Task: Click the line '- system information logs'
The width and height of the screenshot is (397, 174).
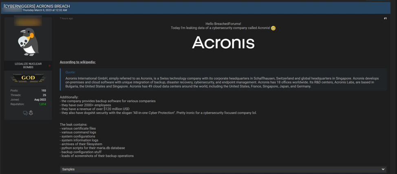Action: pyautogui.click(x=79, y=140)
